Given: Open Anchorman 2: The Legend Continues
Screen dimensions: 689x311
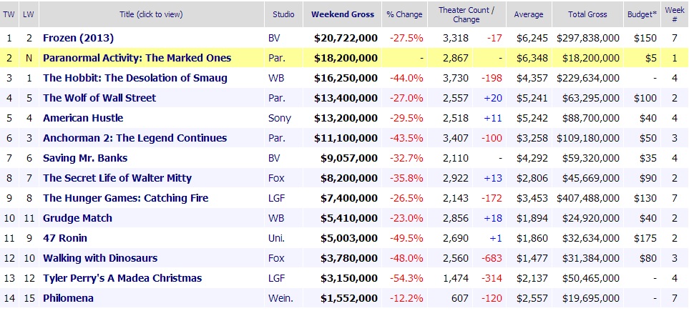Looking at the screenshot, I should [x=135, y=138].
